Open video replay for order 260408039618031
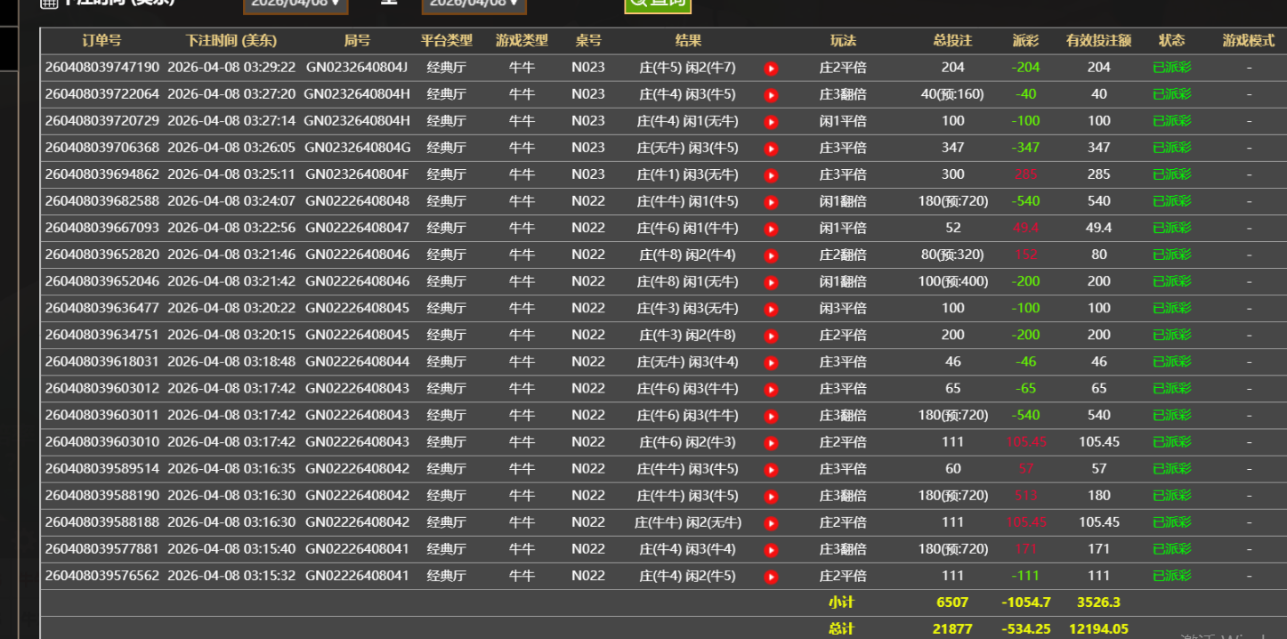 point(771,362)
